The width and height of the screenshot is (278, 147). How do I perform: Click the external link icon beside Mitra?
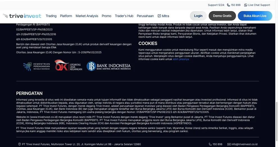click(x=159, y=16)
